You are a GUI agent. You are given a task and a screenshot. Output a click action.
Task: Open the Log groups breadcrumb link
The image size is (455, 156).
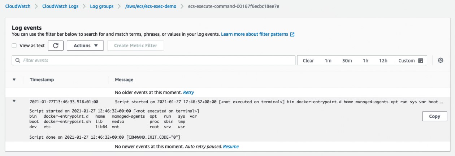[x=101, y=6]
